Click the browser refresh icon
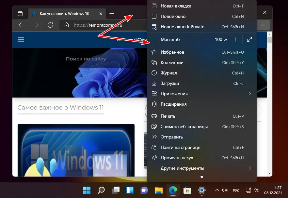The height and width of the screenshot is (198, 288). pos(50,25)
